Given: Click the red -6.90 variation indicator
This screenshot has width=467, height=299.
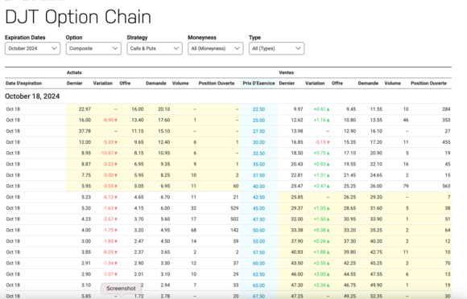Looking at the screenshot, I should pos(110,120).
